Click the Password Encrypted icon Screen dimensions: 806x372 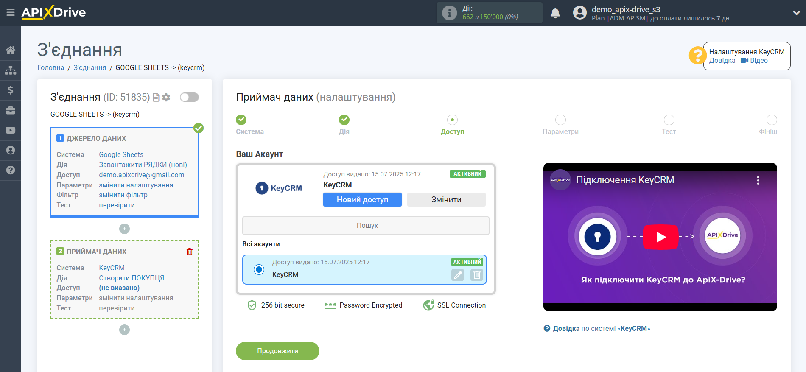(x=330, y=305)
